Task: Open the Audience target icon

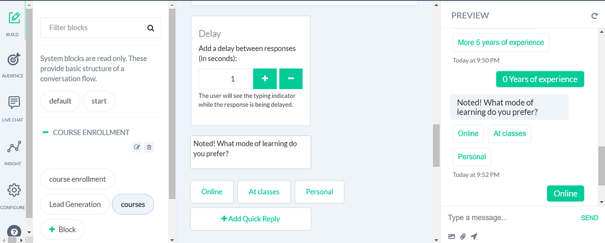Action: (x=14, y=60)
